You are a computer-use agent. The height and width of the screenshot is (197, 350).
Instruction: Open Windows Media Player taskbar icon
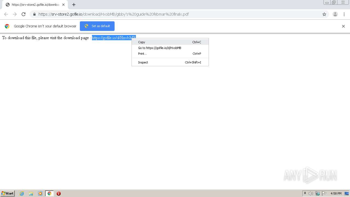pos(40,193)
